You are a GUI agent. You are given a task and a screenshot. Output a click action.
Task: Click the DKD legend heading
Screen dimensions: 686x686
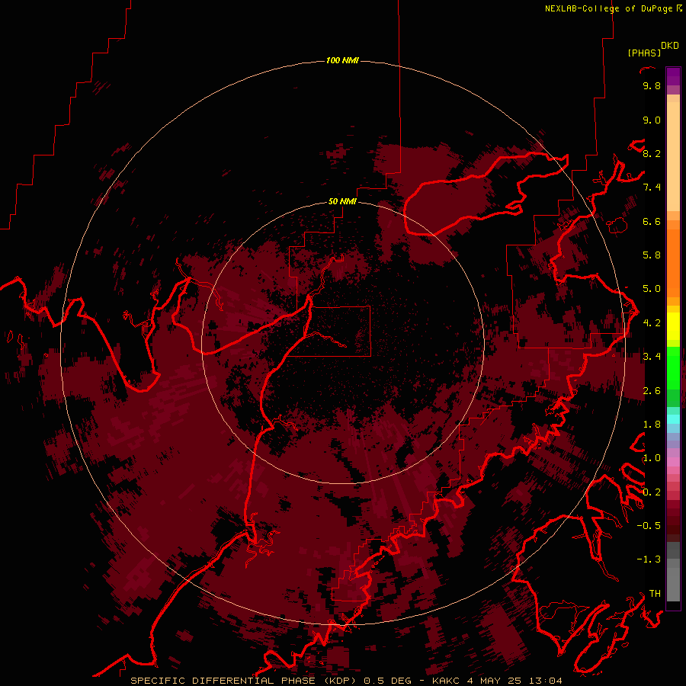[x=670, y=46]
